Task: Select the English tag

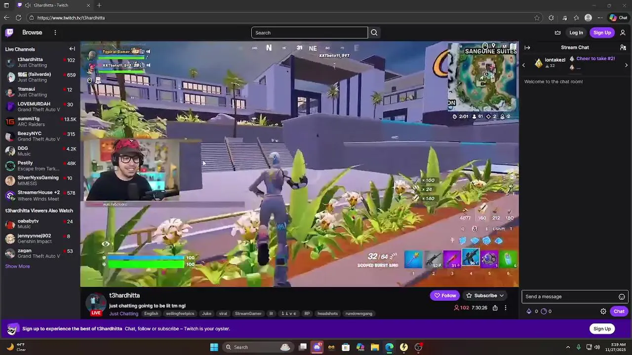Action: [151, 314]
